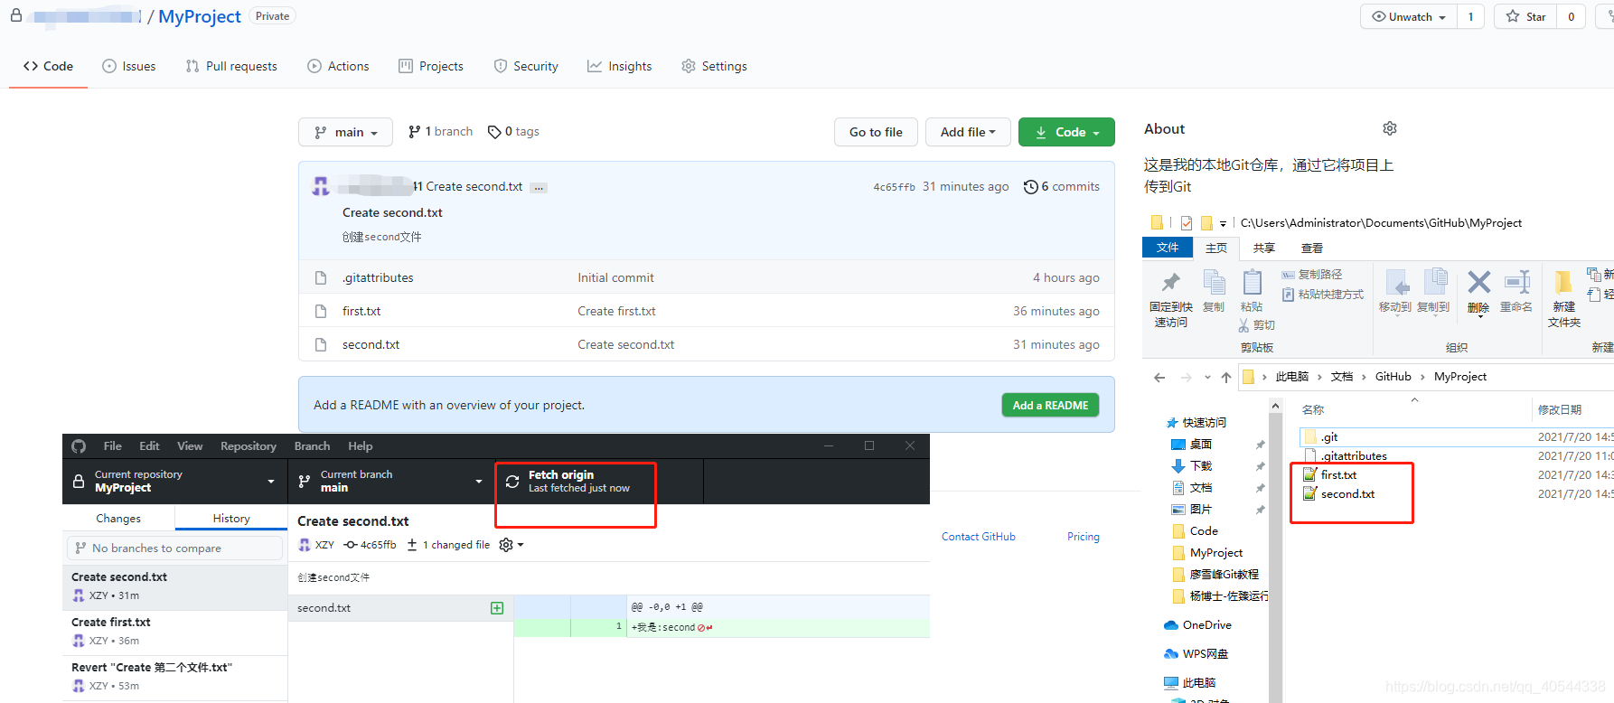Open the Edit menu in GitHub Desktop
1614x703 pixels.
(x=149, y=446)
